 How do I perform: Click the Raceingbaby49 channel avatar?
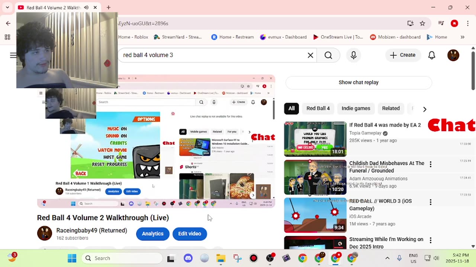point(44,233)
